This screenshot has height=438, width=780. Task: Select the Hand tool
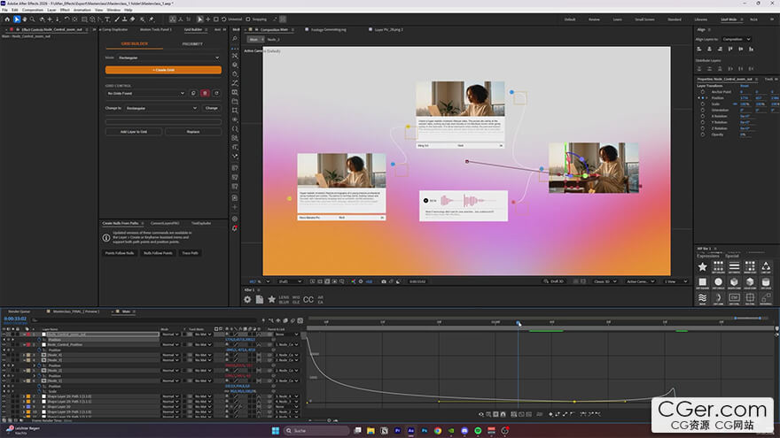(25, 19)
